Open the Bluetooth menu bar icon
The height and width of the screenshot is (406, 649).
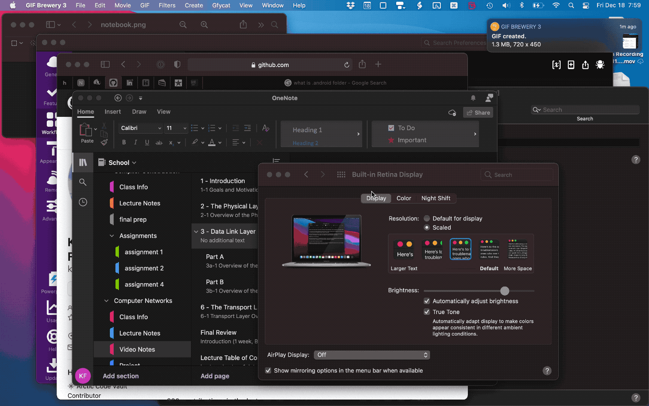[x=522, y=6]
